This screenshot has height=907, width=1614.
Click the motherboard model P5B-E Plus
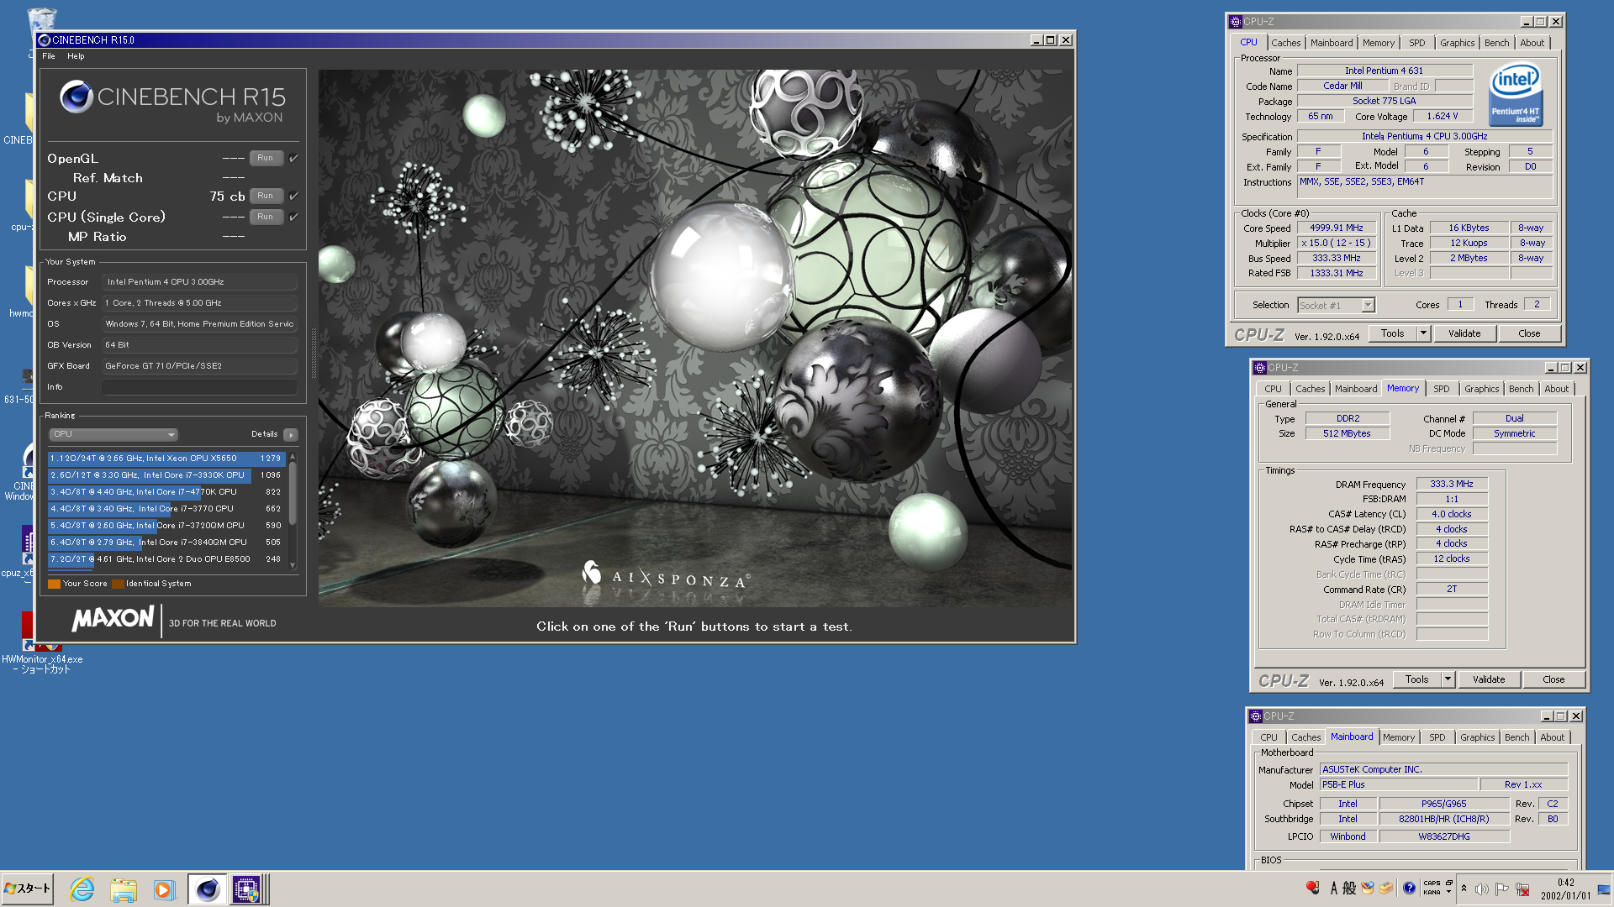(1398, 784)
